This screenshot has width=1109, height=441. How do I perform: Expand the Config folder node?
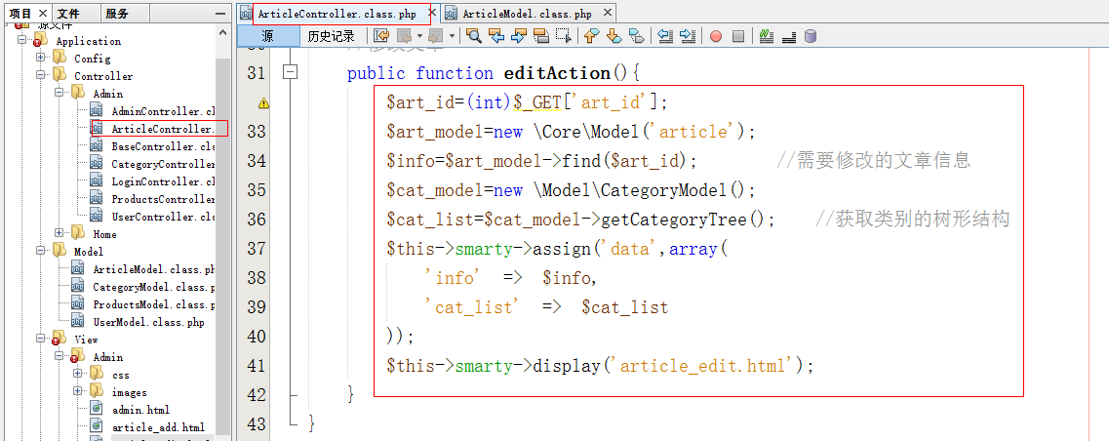tap(42, 59)
